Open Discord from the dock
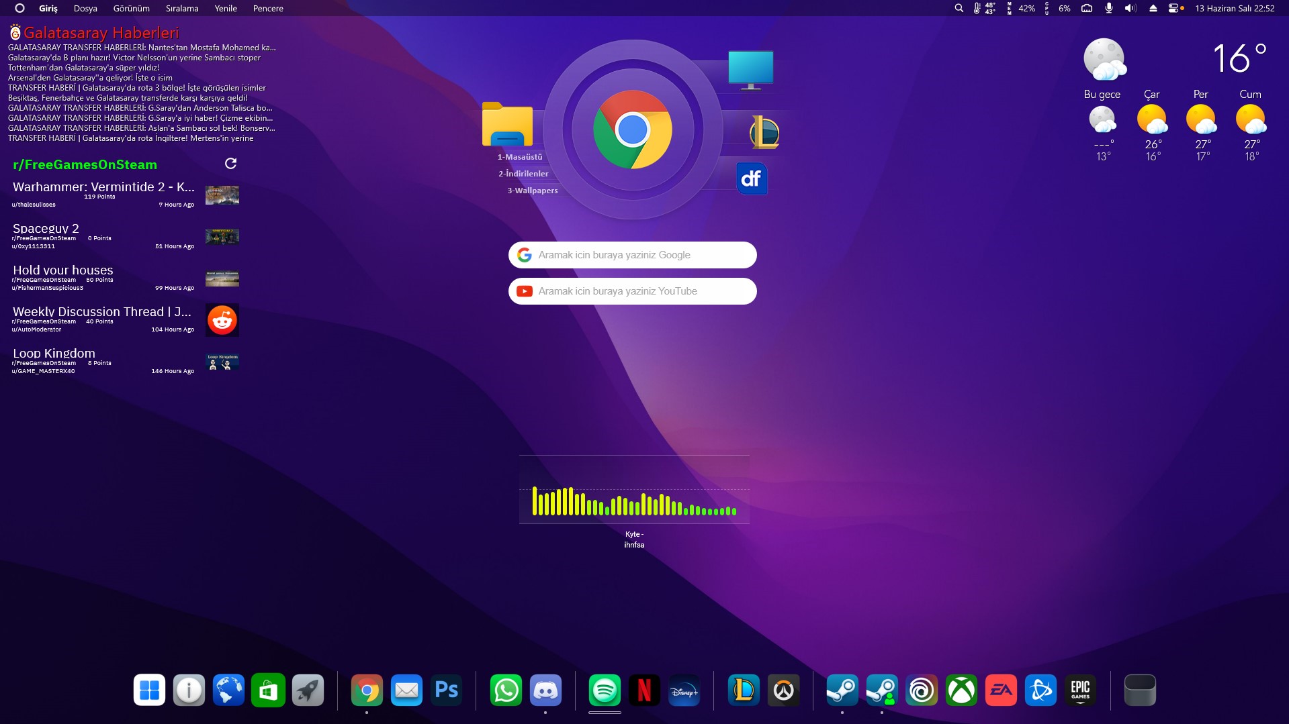Viewport: 1289px width, 724px height. pyautogui.click(x=545, y=690)
